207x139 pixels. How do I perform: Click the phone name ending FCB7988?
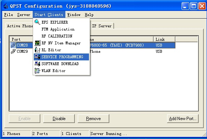[117, 45]
